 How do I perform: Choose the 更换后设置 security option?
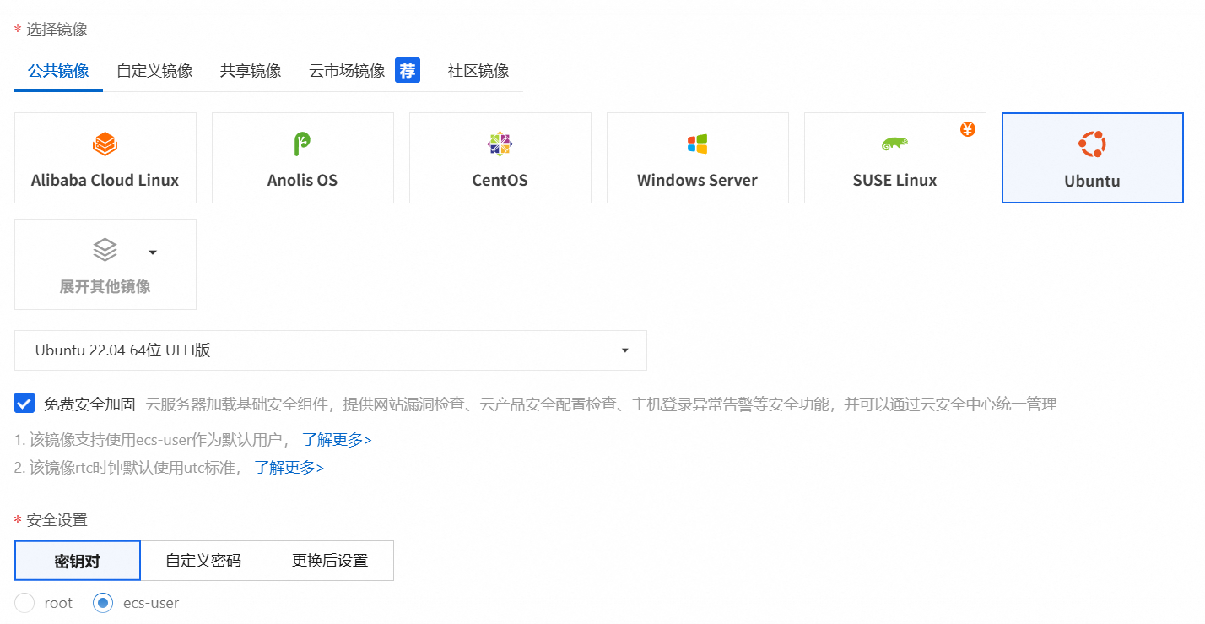pos(330,561)
